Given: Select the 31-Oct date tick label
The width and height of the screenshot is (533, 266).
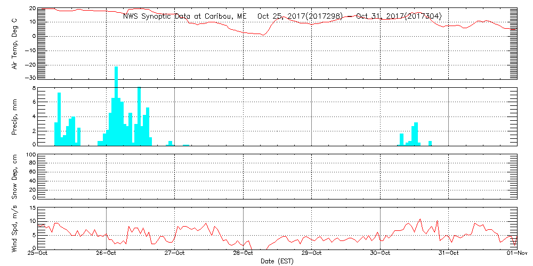Looking at the screenshot, I should [448, 254].
